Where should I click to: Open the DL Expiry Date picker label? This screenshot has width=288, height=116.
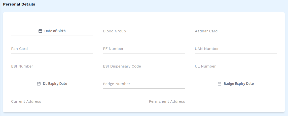pos(55,84)
